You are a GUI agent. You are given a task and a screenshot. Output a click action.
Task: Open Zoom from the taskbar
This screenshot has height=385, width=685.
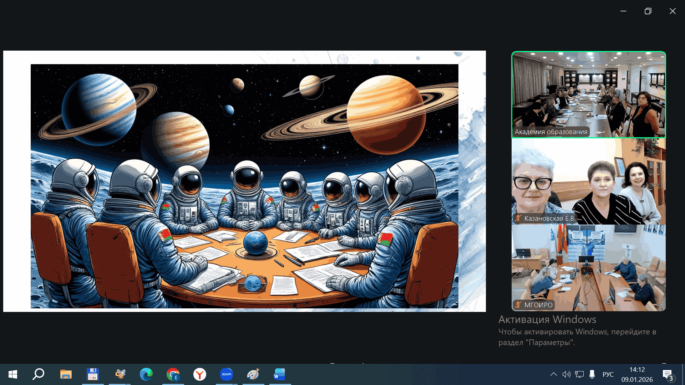[x=227, y=374]
